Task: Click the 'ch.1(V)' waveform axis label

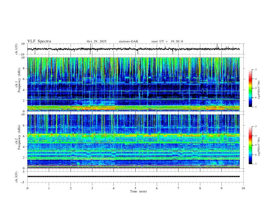Action: pyautogui.click(x=17, y=49)
